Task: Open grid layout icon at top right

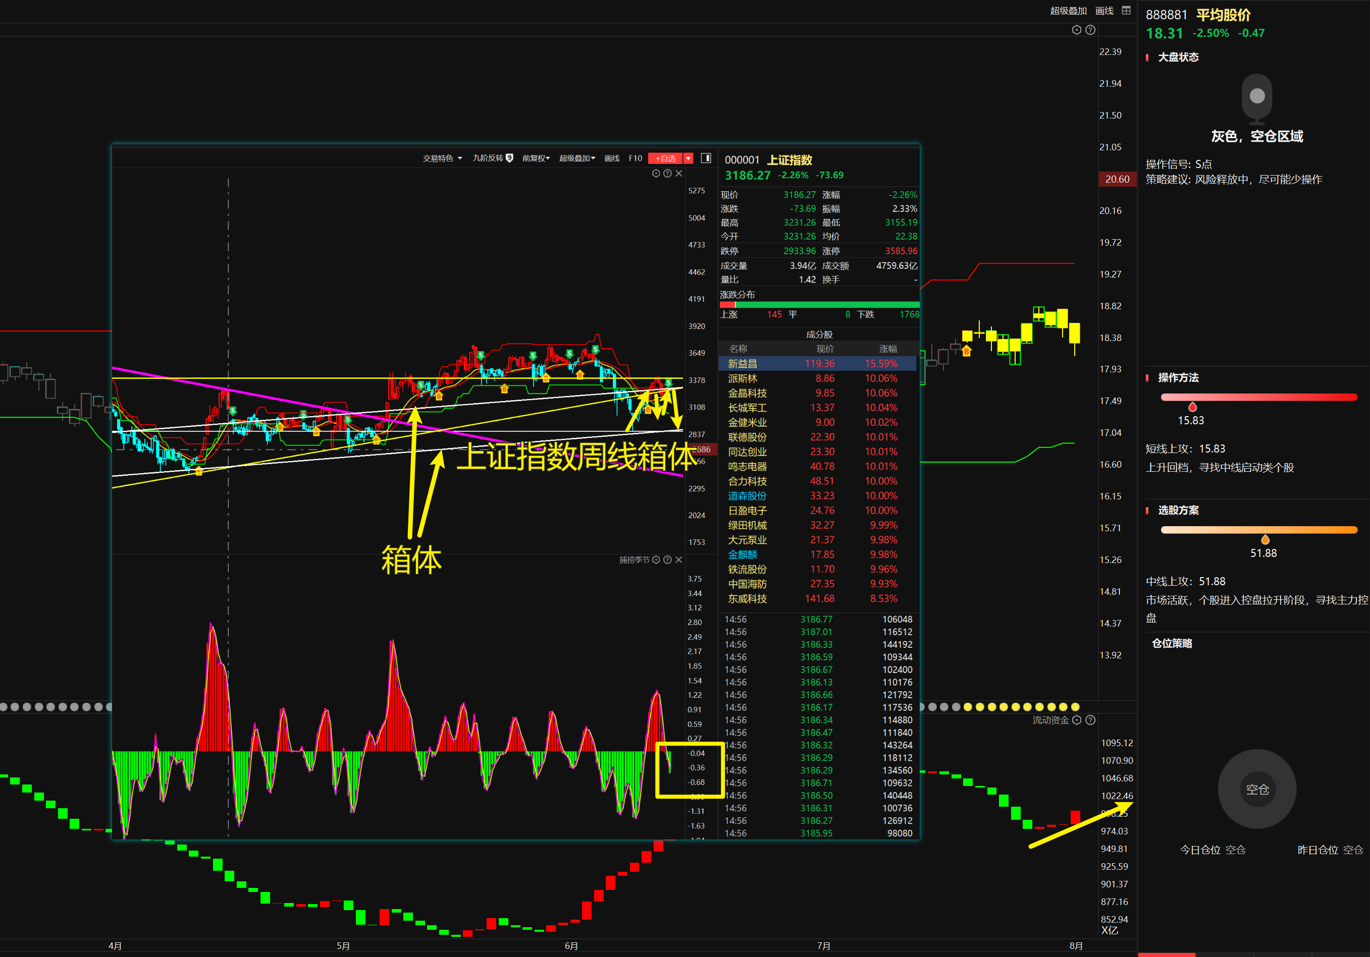Action: tap(1126, 10)
